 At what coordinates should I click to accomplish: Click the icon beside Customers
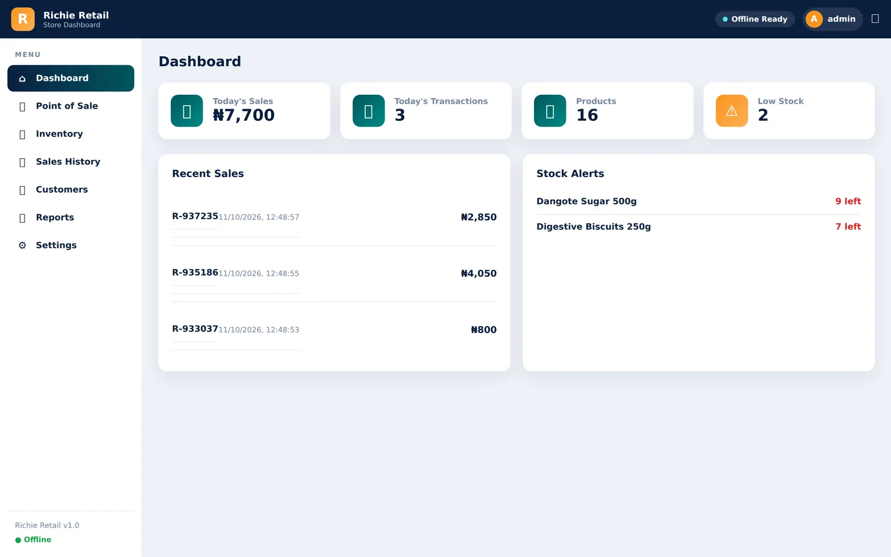[22, 190]
